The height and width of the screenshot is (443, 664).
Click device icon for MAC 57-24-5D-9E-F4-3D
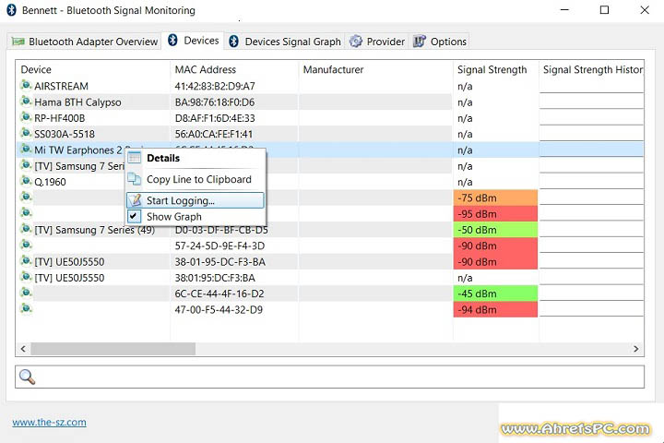point(26,245)
